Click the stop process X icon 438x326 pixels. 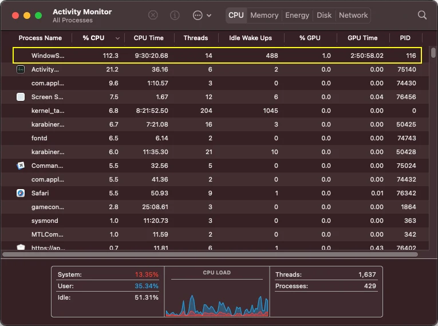153,15
